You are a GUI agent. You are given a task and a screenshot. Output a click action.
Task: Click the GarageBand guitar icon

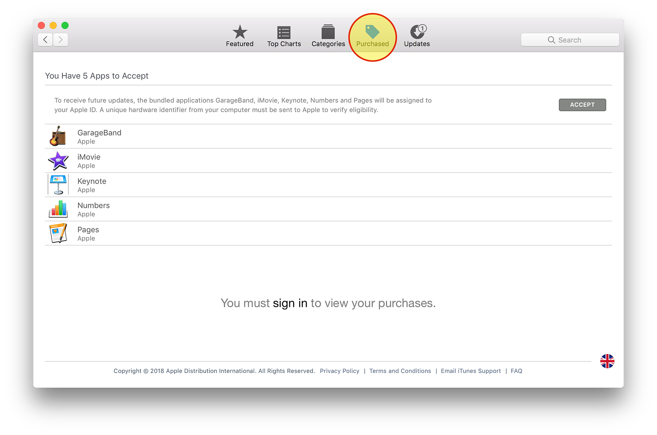coord(58,136)
